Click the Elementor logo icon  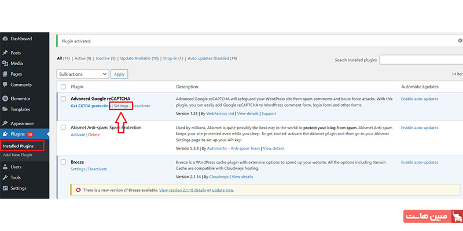pyautogui.click(x=5, y=99)
